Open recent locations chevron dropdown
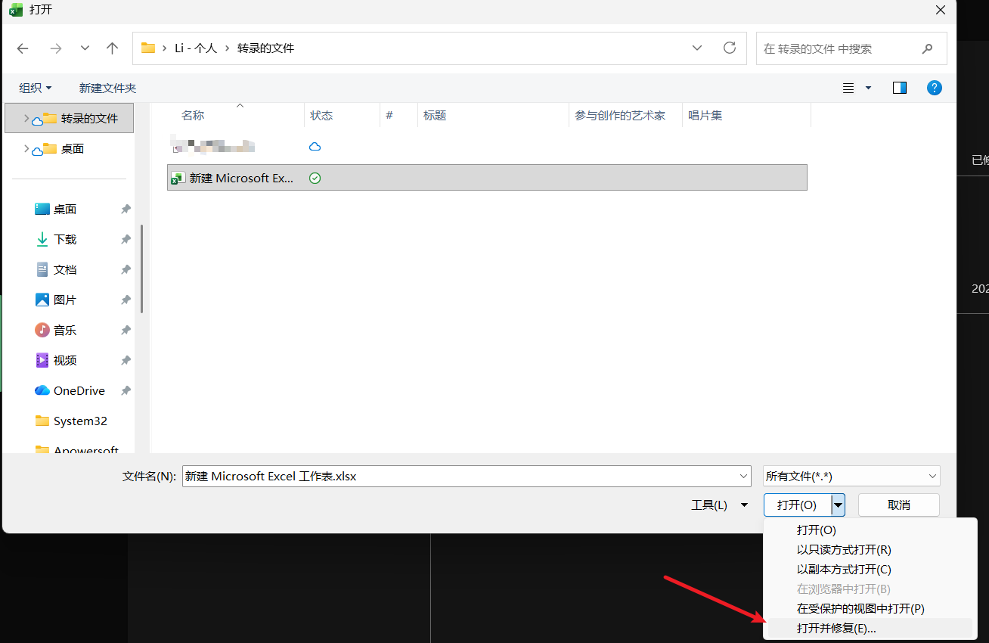Image resolution: width=989 pixels, height=643 pixels. click(x=85, y=48)
